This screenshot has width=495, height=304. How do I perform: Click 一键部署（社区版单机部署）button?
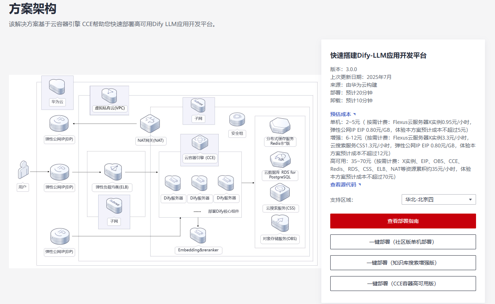(x=403, y=242)
